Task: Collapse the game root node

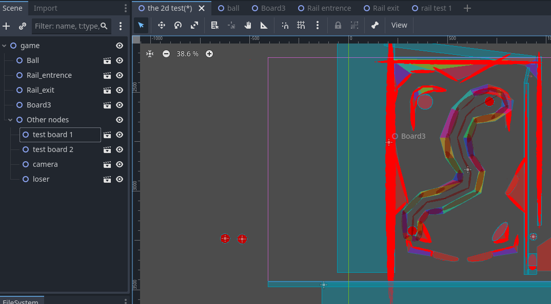Action: click(x=5, y=46)
